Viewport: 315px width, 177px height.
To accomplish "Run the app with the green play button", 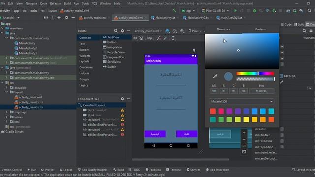I will click(235, 11).
